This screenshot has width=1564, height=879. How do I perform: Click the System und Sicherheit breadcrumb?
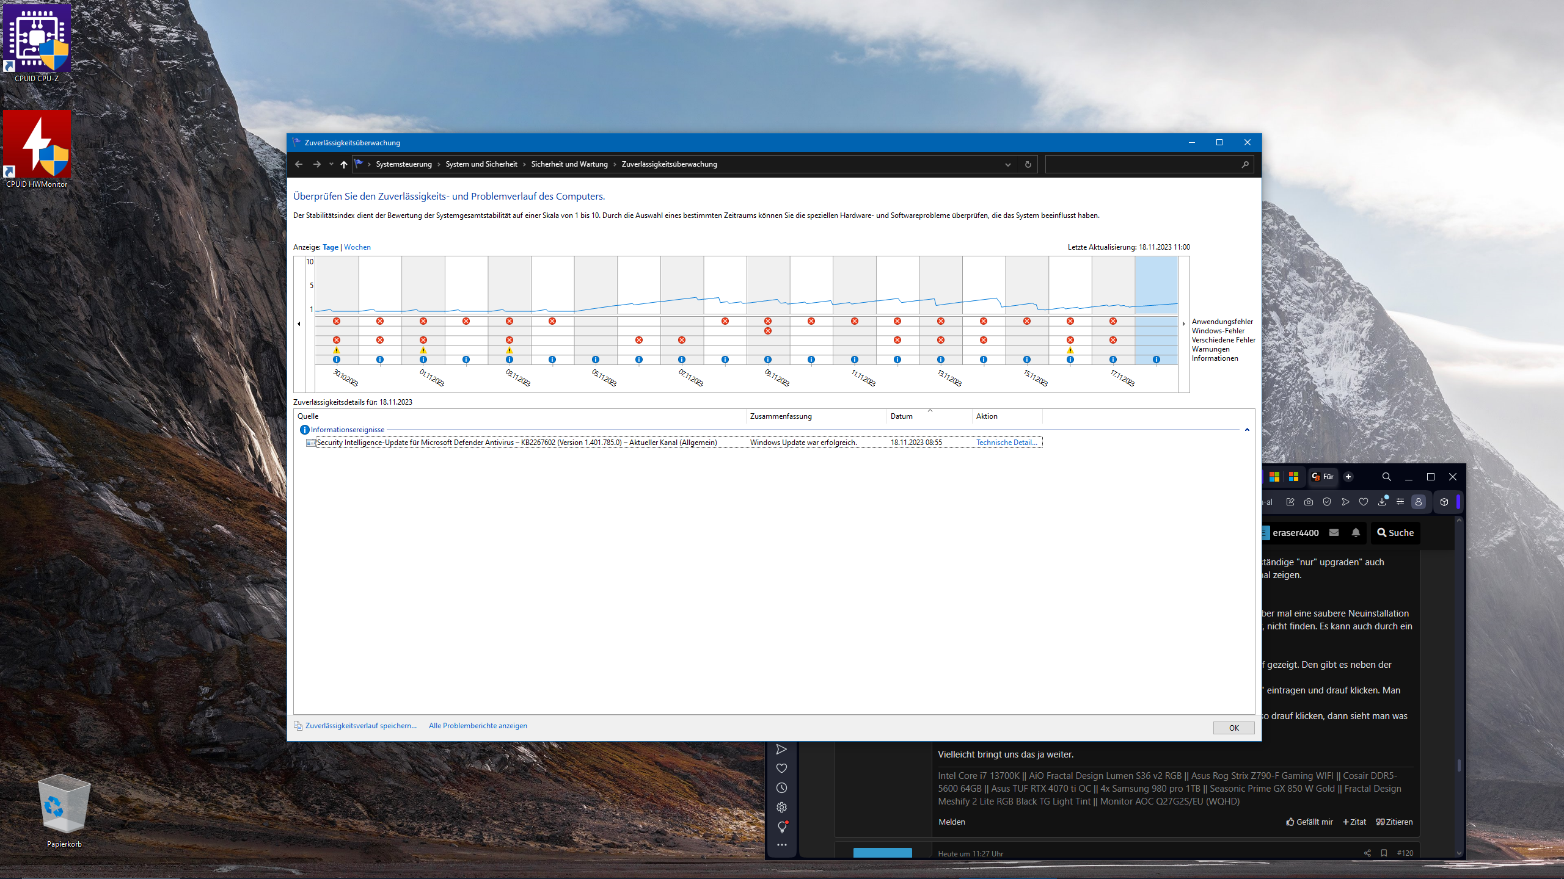[x=481, y=164]
